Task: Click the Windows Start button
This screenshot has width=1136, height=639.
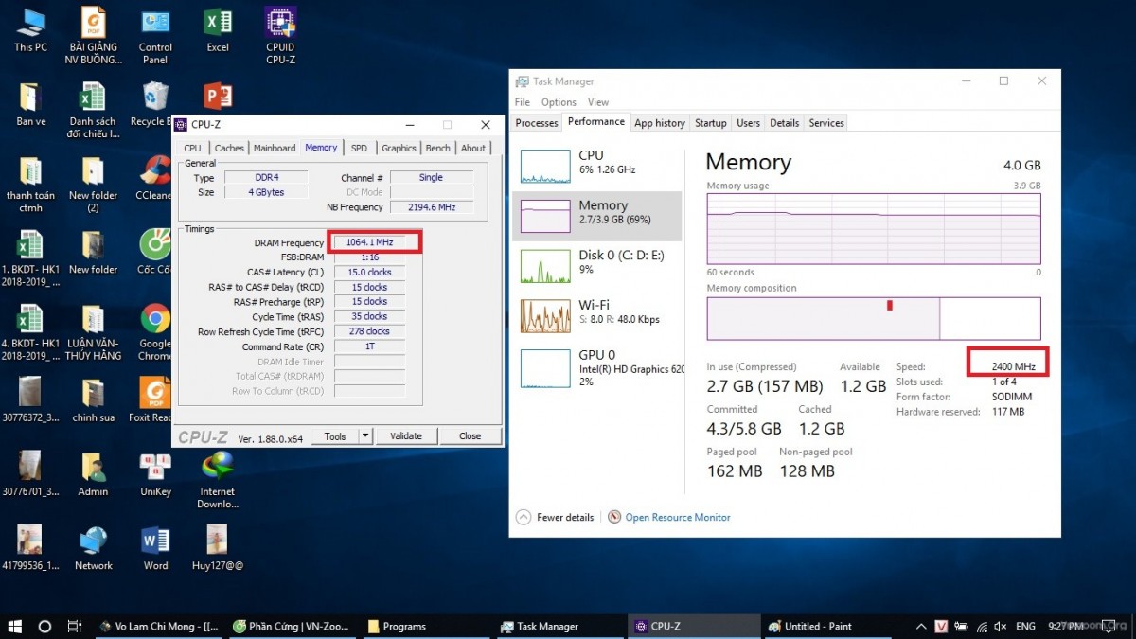Action: pyautogui.click(x=14, y=626)
